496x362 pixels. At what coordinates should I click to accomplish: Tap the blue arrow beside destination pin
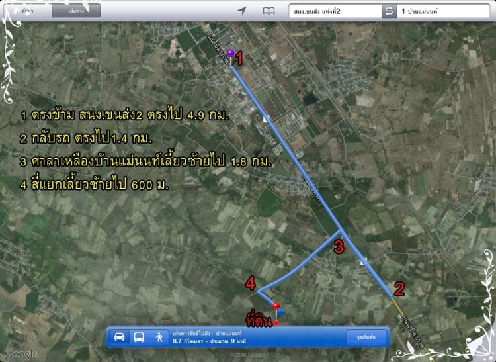[282, 312]
